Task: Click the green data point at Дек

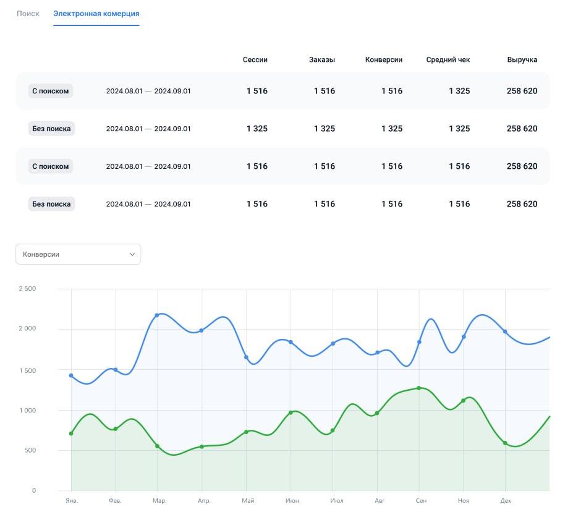Action: [505, 443]
